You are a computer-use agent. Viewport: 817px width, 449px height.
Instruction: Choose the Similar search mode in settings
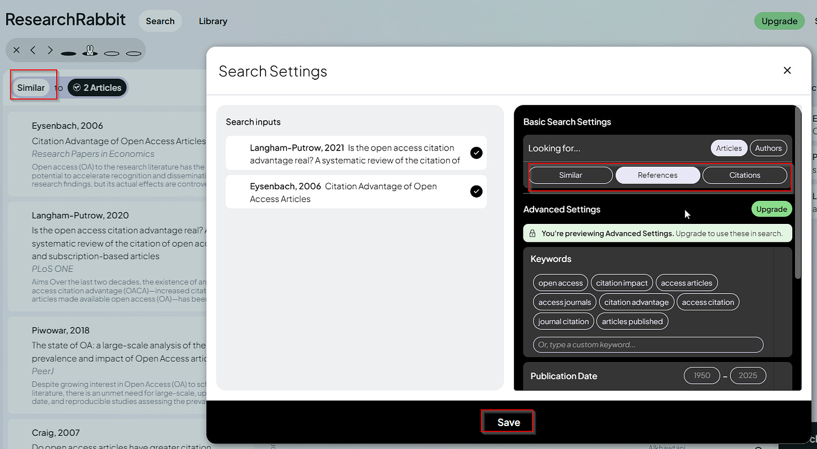[x=571, y=175]
